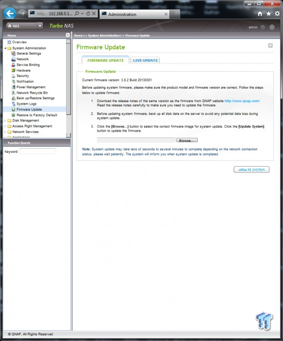
Task: Stop loading with the address bar X icon
Action: pos(94,13)
